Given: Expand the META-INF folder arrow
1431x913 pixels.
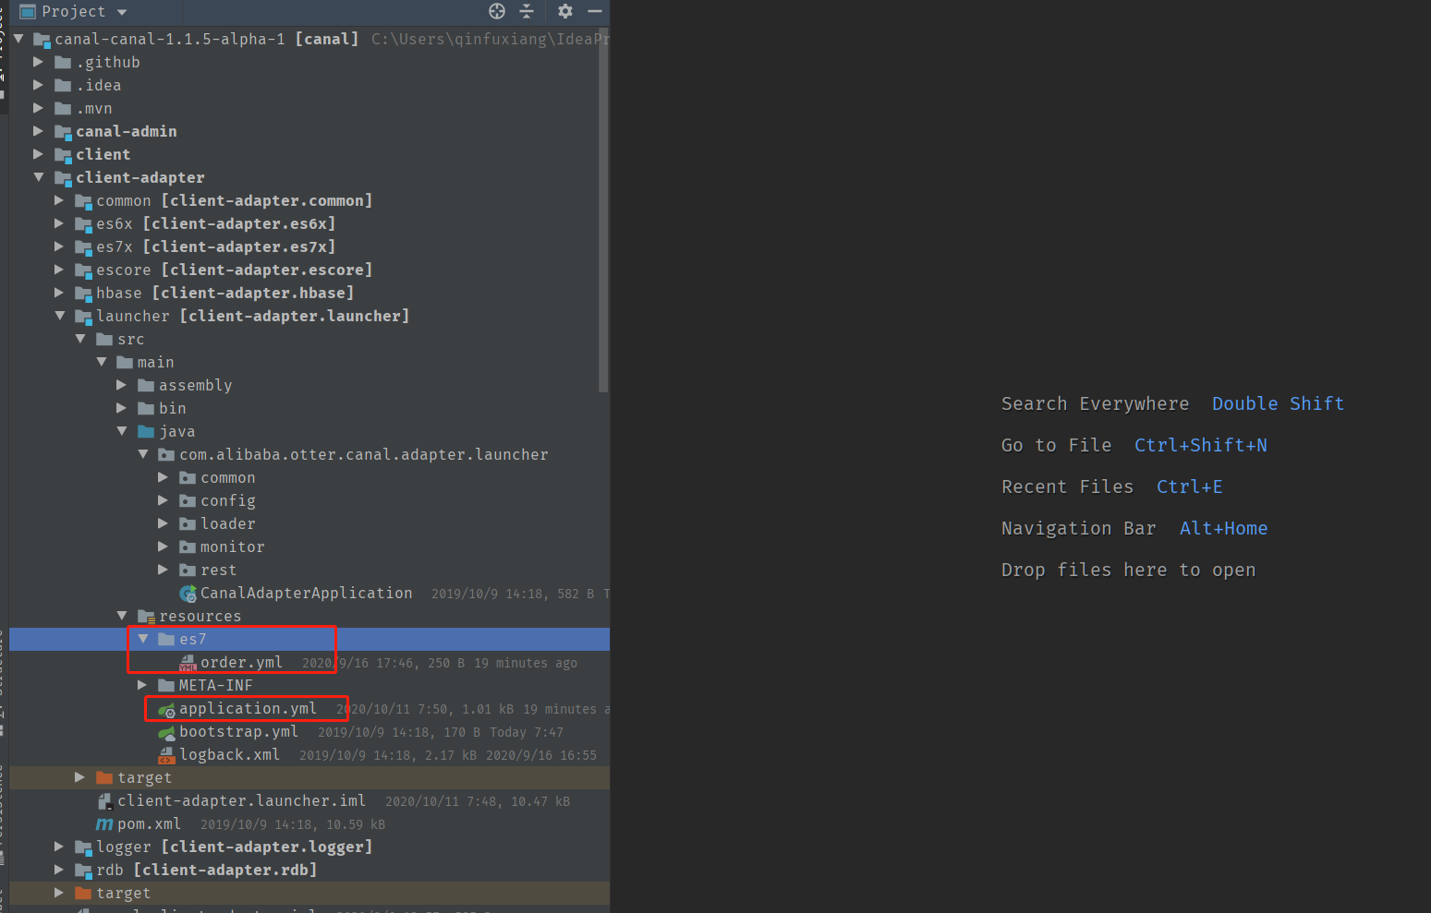Looking at the screenshot, I should coord(142,685).
